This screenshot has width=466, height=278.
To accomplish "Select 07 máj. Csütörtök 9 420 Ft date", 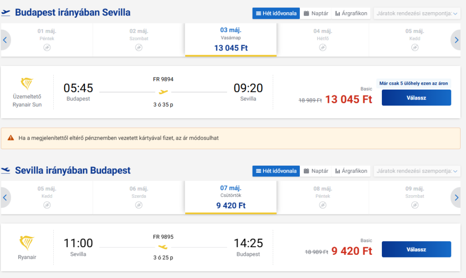I will (x=230, y=197).
